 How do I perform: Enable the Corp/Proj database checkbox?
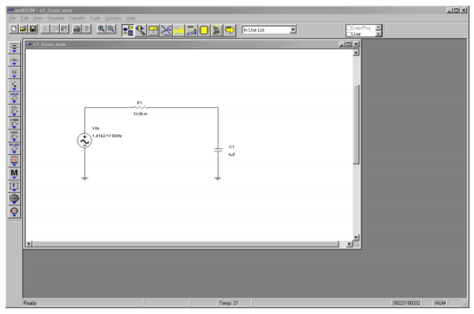click(x=351, y=27)
